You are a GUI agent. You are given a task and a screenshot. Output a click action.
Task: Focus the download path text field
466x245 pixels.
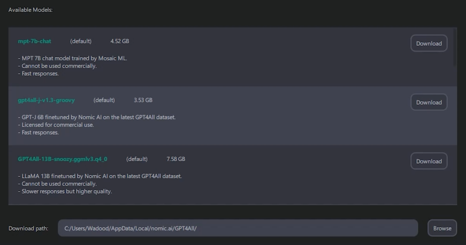point(238,228)
